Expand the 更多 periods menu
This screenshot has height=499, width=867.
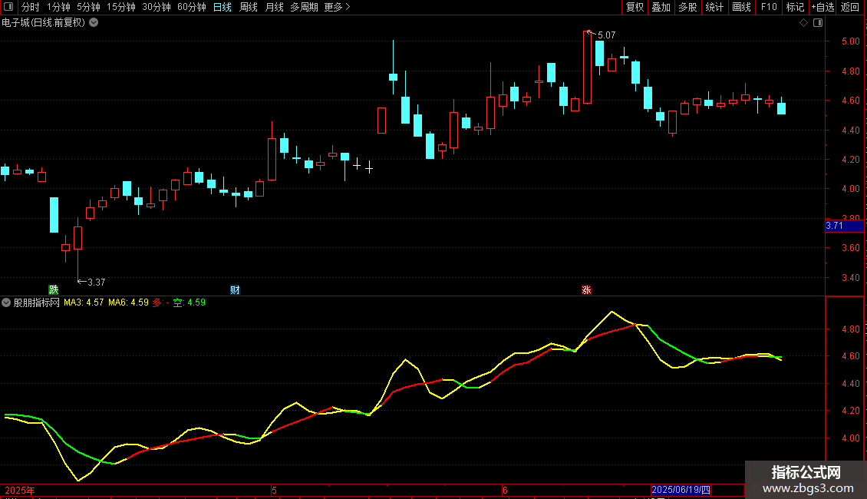click(x=337, y=7)
